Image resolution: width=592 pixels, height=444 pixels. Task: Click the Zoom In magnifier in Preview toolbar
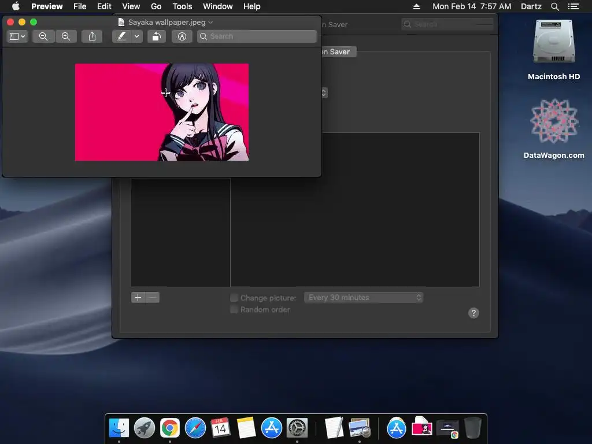[66, 36]
